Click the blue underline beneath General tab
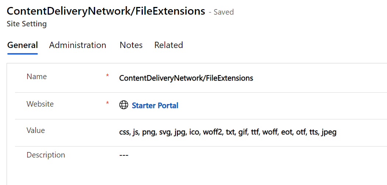The image size is (387, 185). click(x=22, y=53)
